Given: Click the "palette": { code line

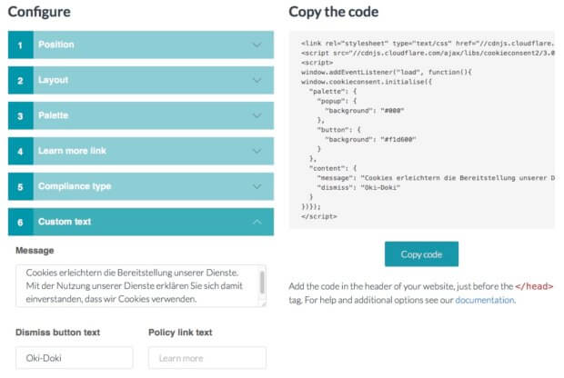Looking at the screenshot, I should (333, 91).
